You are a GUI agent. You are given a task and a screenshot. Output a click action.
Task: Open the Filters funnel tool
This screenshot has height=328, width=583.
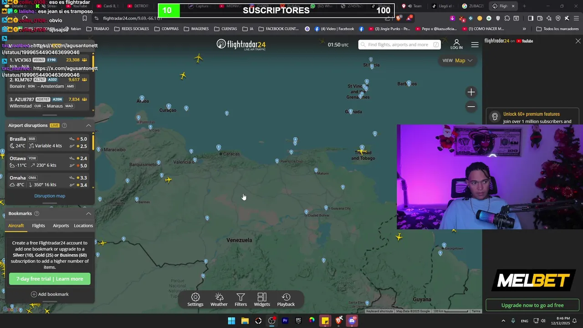click(x=241, y=300)
